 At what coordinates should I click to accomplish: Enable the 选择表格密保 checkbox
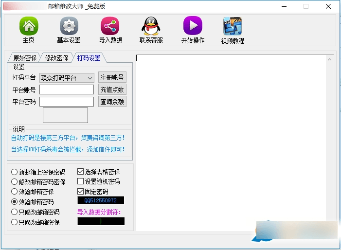pyautogui.click(x=81, y=172)
